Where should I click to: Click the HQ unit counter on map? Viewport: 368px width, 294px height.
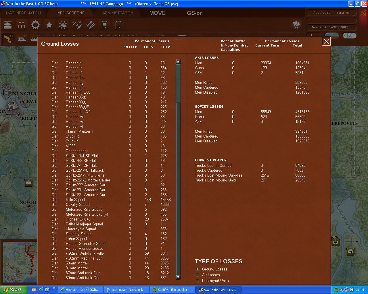click(350, 252)
